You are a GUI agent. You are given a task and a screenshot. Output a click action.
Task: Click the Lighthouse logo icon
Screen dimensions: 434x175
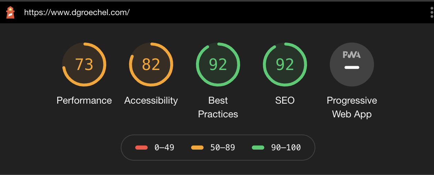tap(10, 12)
